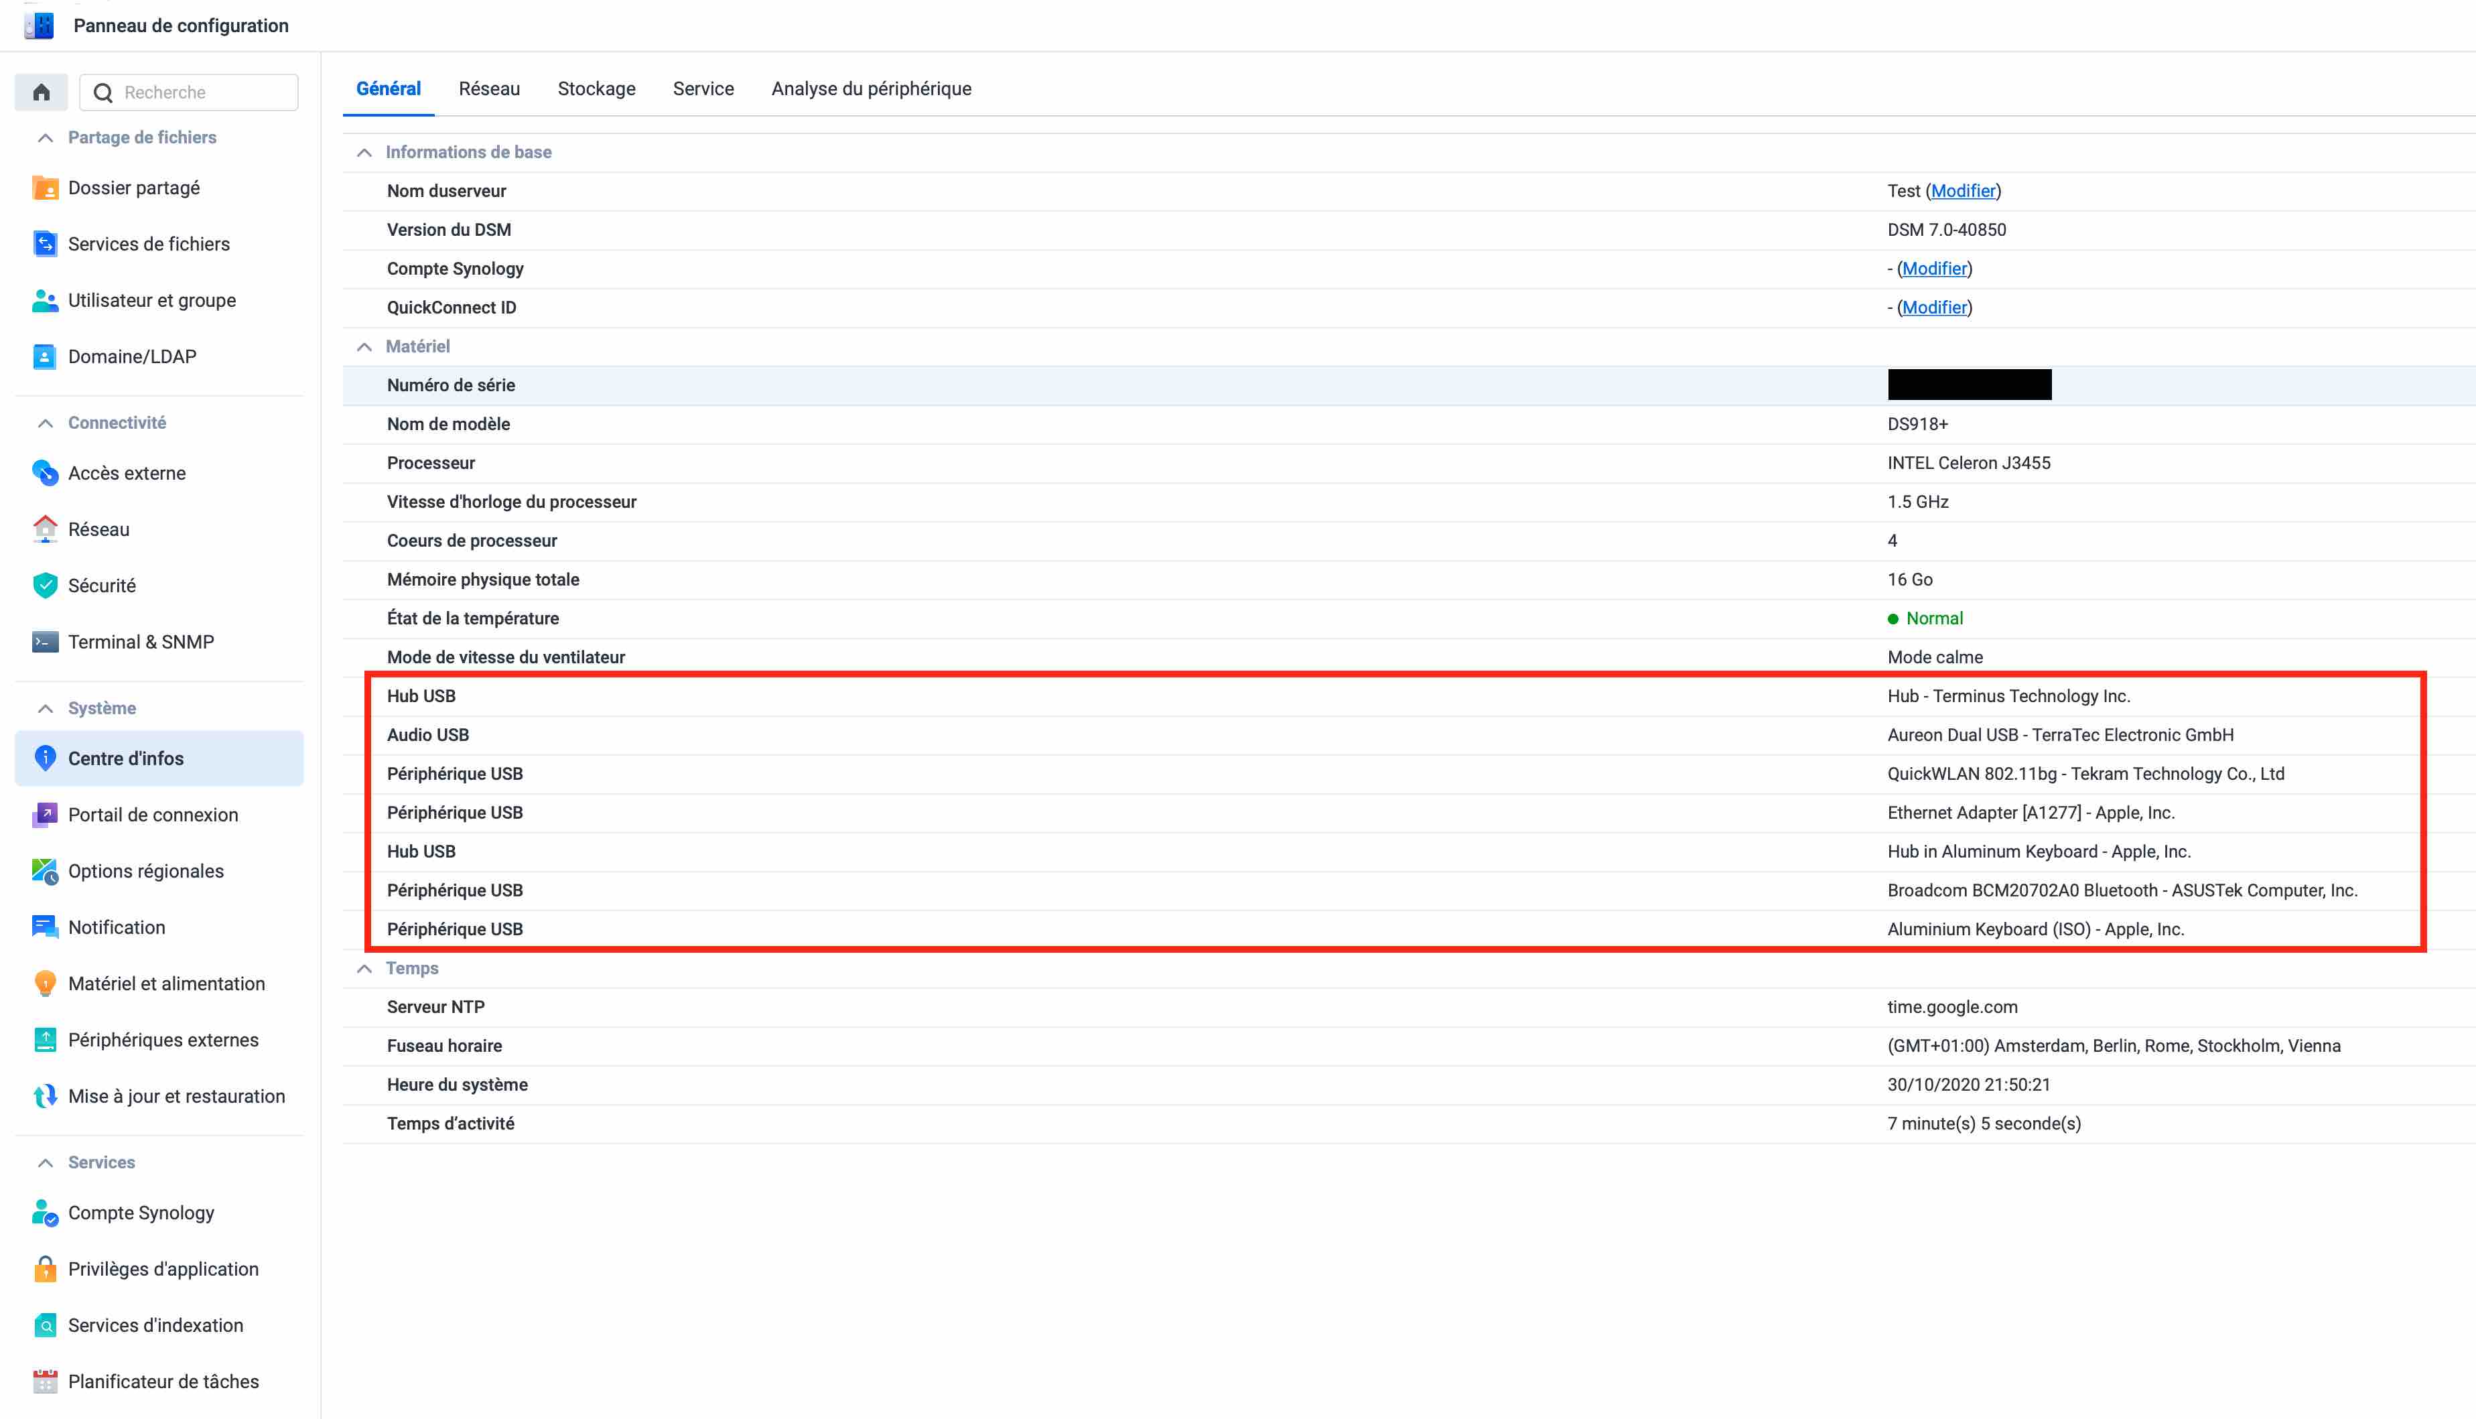Collapse Connectivité sidebar group
2476x1419 pixels.
click(x=45, y=423)
